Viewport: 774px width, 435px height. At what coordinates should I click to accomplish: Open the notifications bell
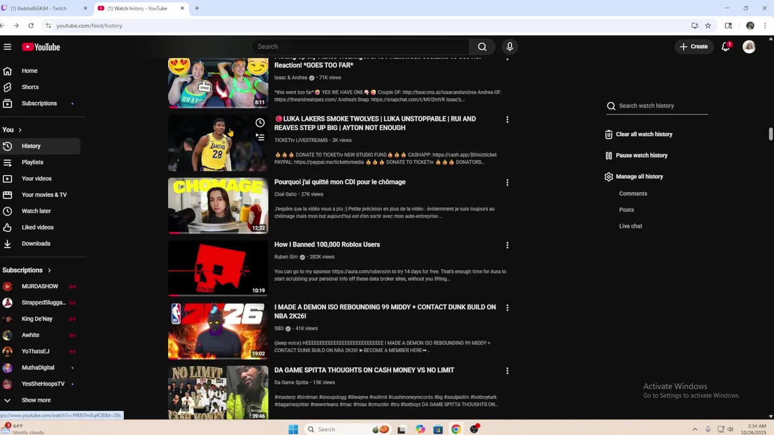pyautogui.click(x=726, y=47)
